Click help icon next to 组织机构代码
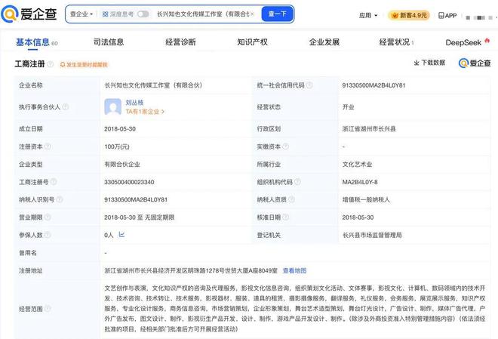 point(297,182)
